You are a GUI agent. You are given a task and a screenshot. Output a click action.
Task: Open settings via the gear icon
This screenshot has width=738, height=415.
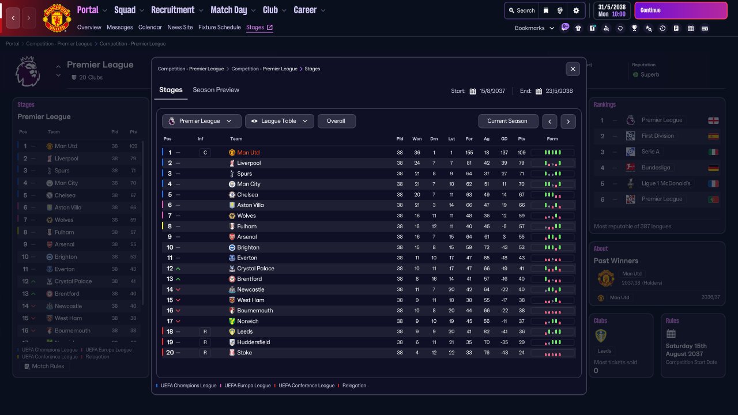576,10
